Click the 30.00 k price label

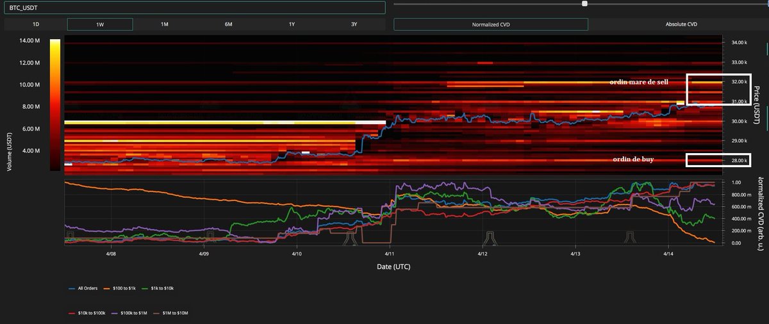739,121
